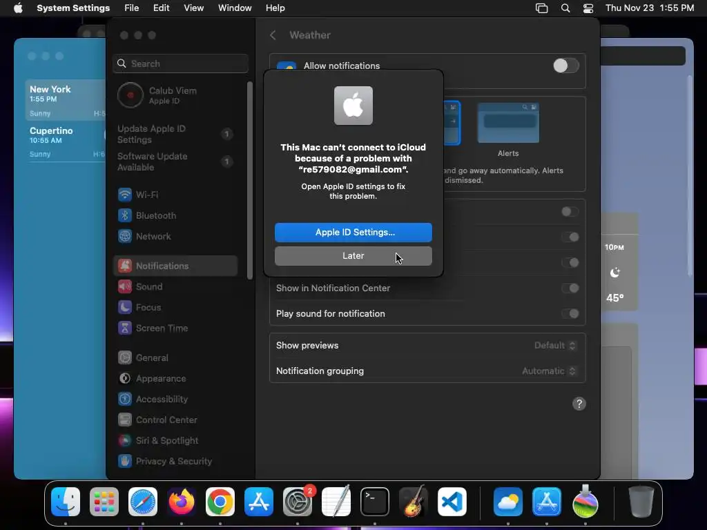Open Appearance settings in the sidebar
Image resolution: width=707 pixels, height=530 pixels.
pyautogui.click(x=175, y=379)
